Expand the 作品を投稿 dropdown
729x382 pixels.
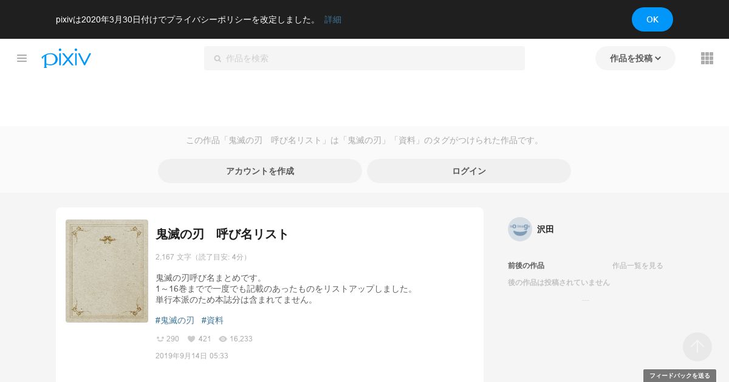pyautogui.click(x=635, y=58)
